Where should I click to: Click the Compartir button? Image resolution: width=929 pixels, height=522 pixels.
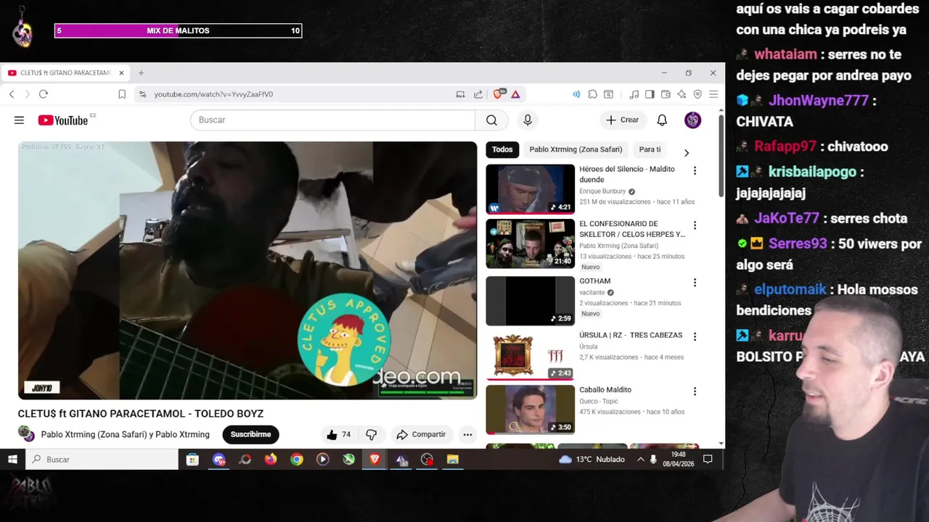coord(421,434)
